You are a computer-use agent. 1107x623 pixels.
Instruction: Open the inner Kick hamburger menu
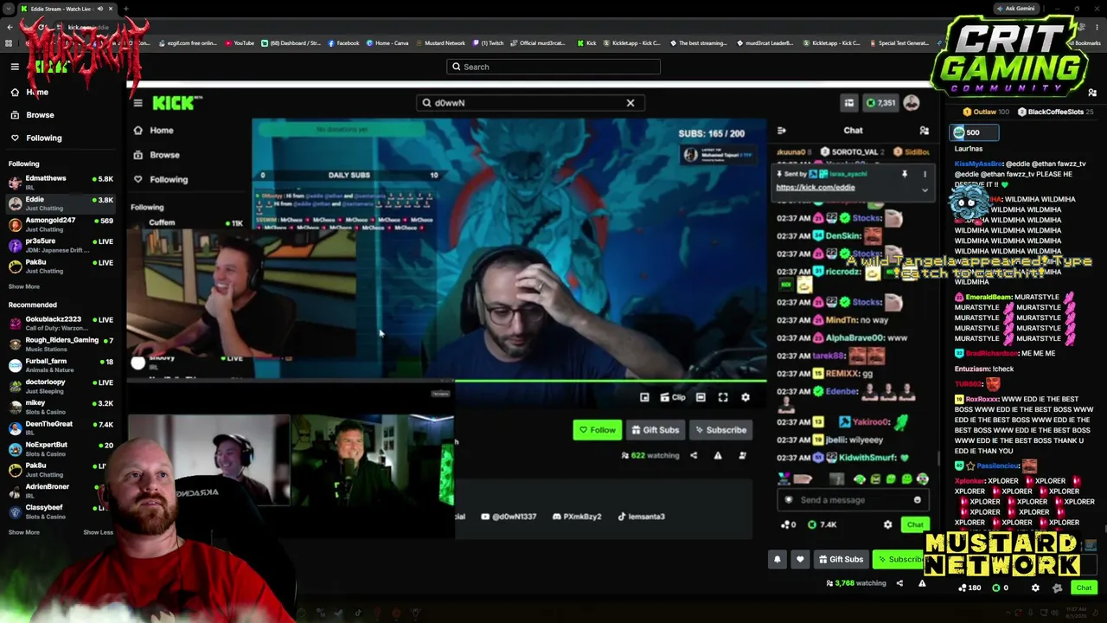pos(138,103)
